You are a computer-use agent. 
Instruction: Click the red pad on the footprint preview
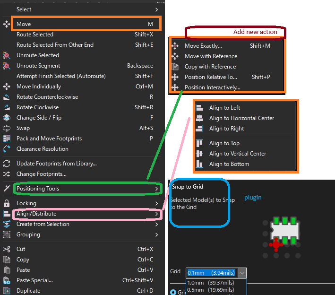[276, 244]
